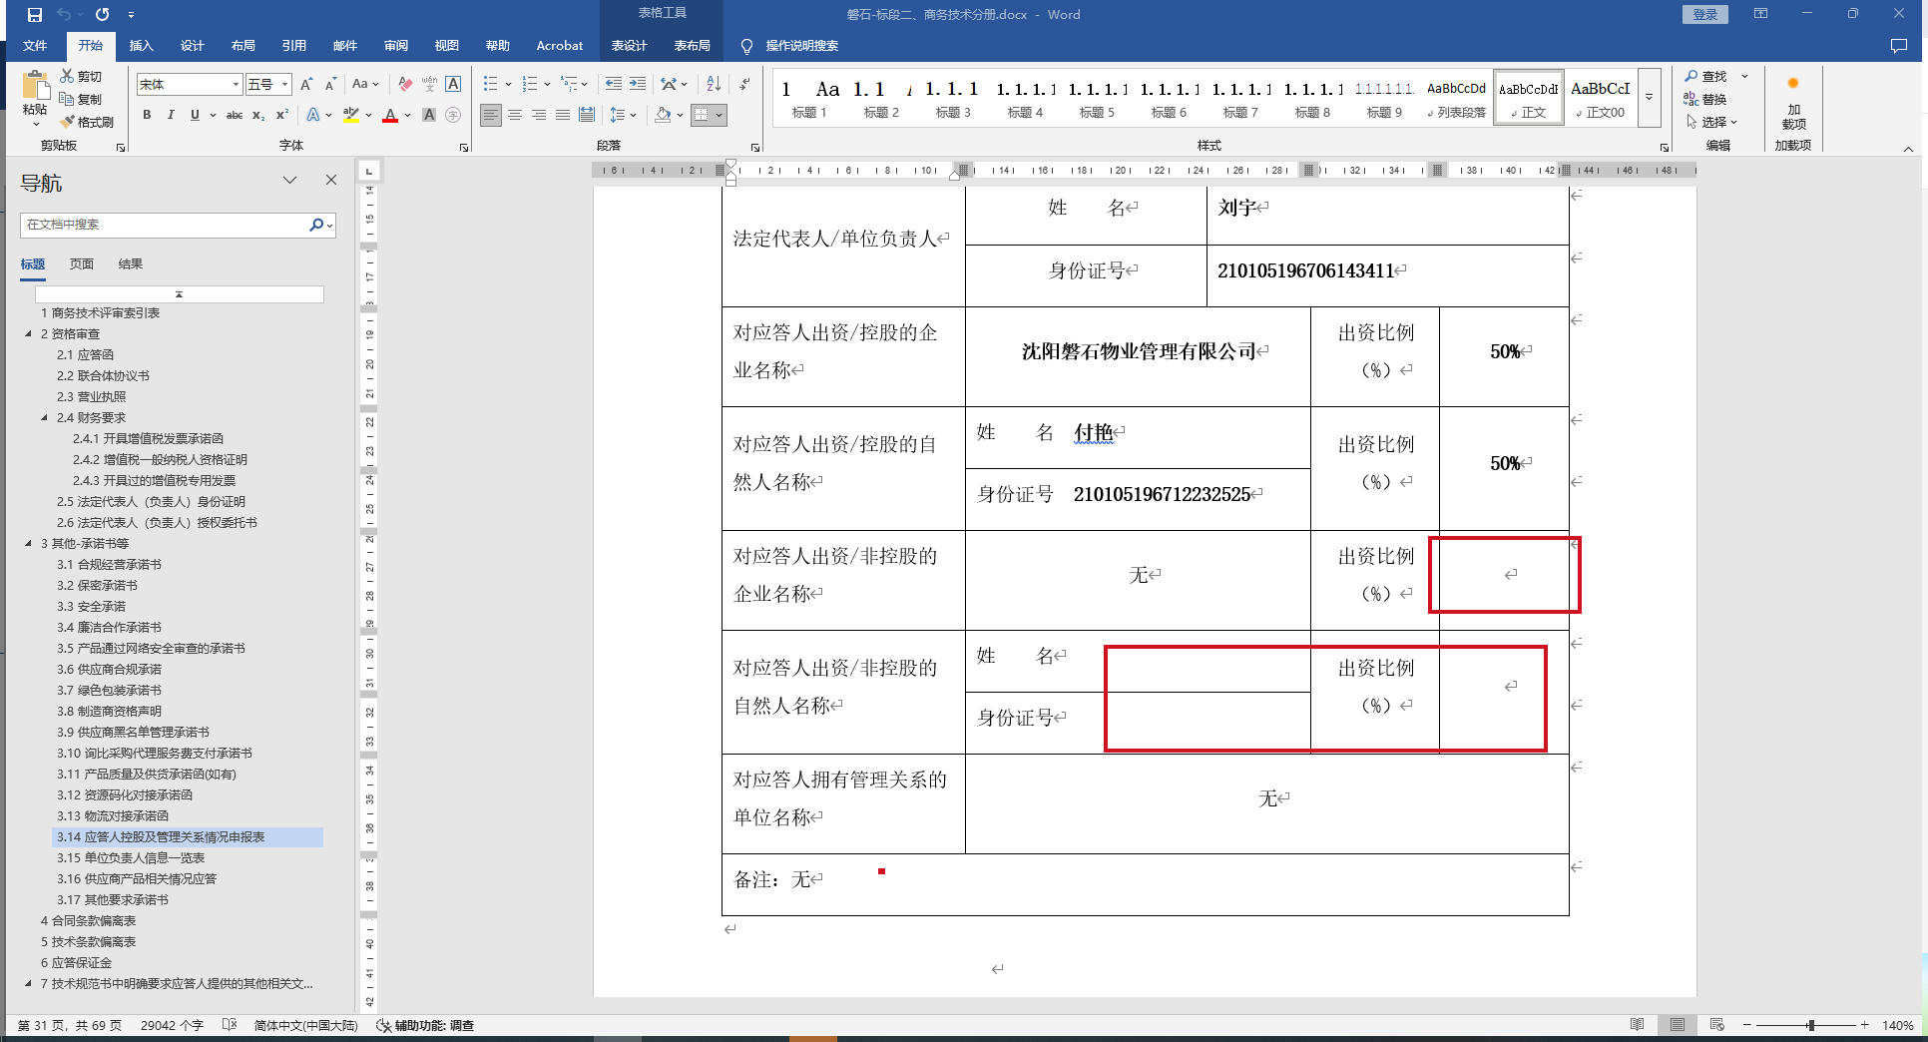Click the 登录 sign-in button
The image size is (1928, 1042).
(1705, 15)
